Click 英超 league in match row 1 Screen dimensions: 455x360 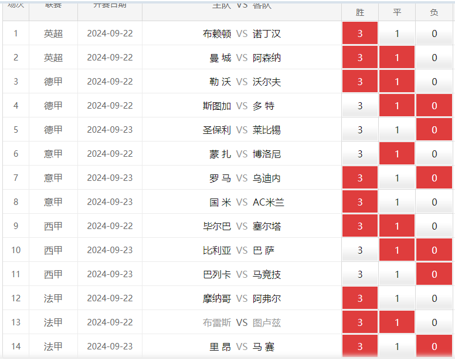(53, 33)
